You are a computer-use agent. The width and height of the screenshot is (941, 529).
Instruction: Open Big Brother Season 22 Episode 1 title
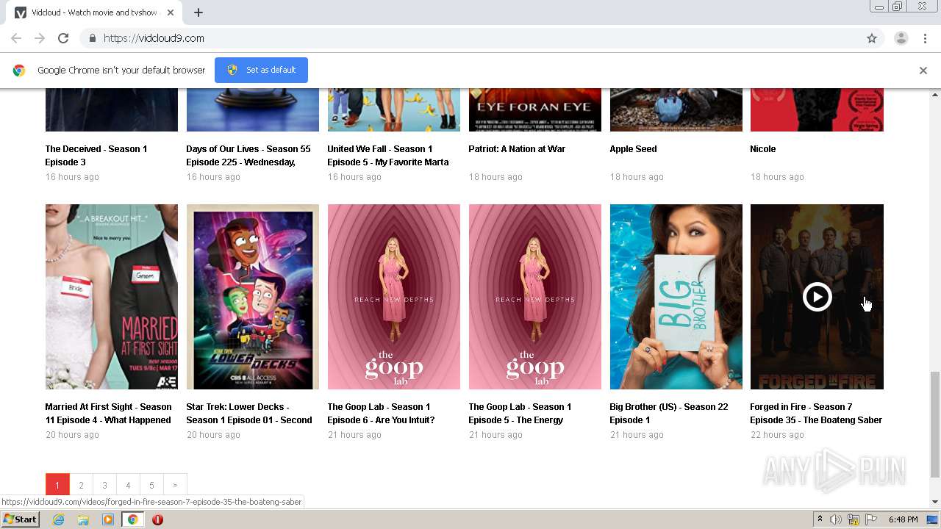click(x=669, y=414)
